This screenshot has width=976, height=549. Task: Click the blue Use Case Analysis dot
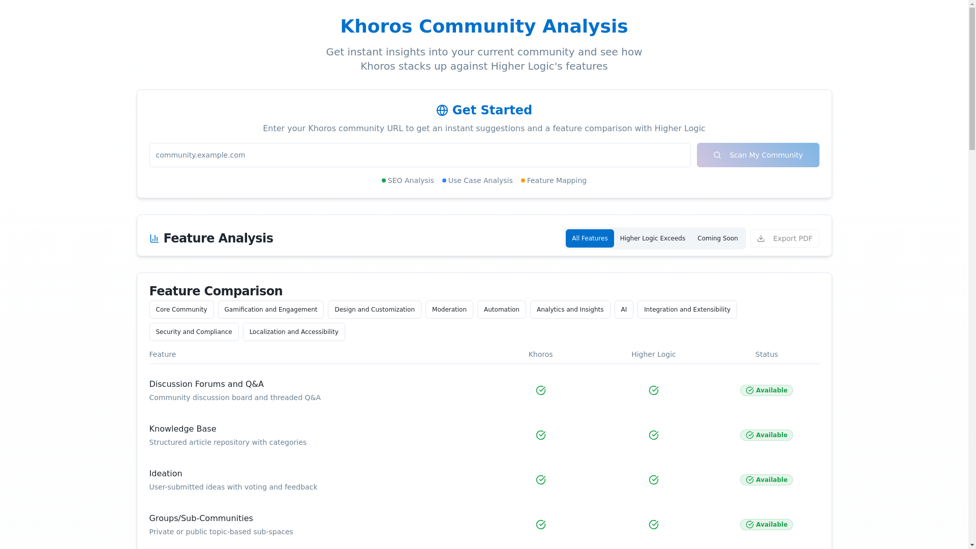click(444, 180)
